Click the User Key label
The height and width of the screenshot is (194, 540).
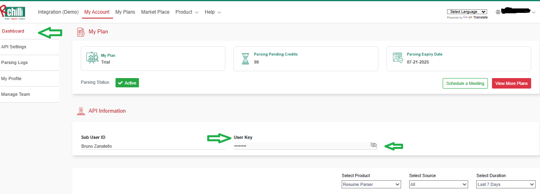(243, 137)
